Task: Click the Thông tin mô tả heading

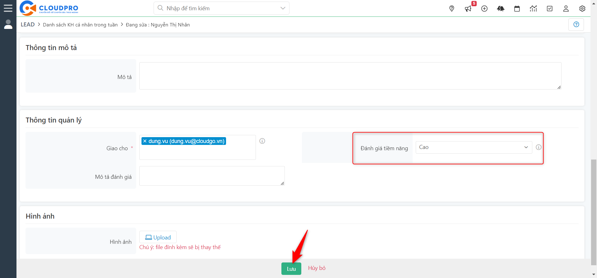Action: (x=51, y=48)
